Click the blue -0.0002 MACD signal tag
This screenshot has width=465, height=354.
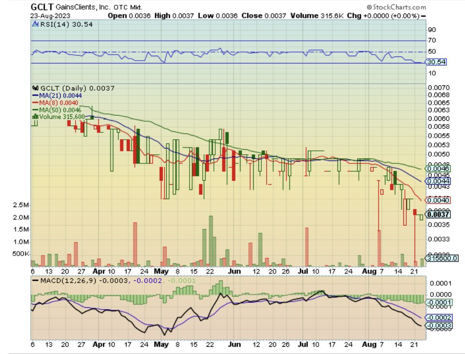click(439, 318)
